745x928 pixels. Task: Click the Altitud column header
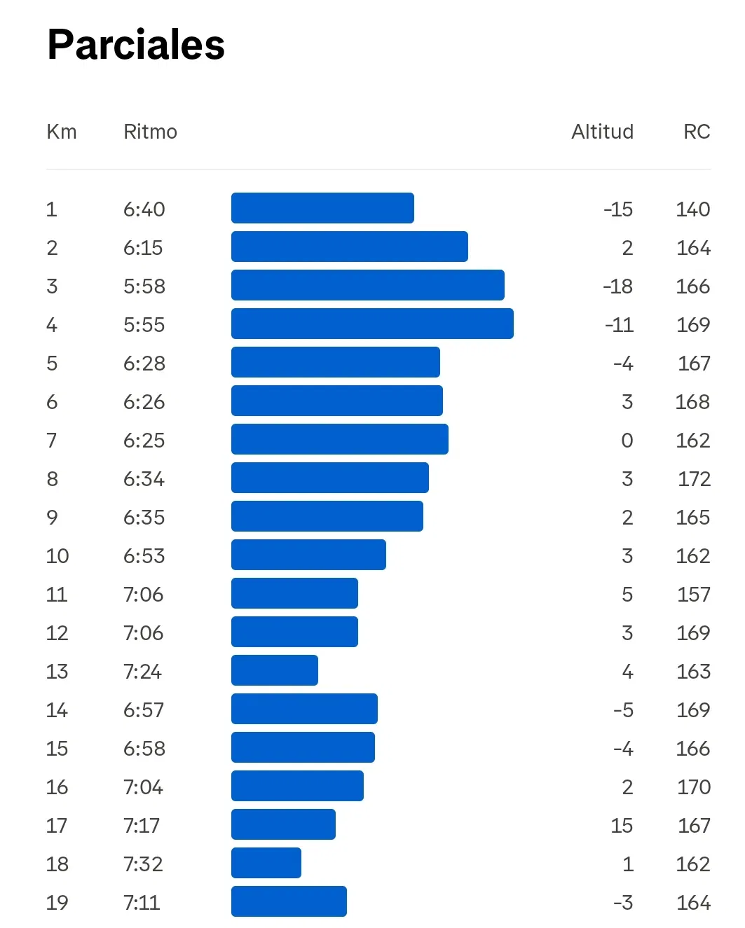coord(602,132)
